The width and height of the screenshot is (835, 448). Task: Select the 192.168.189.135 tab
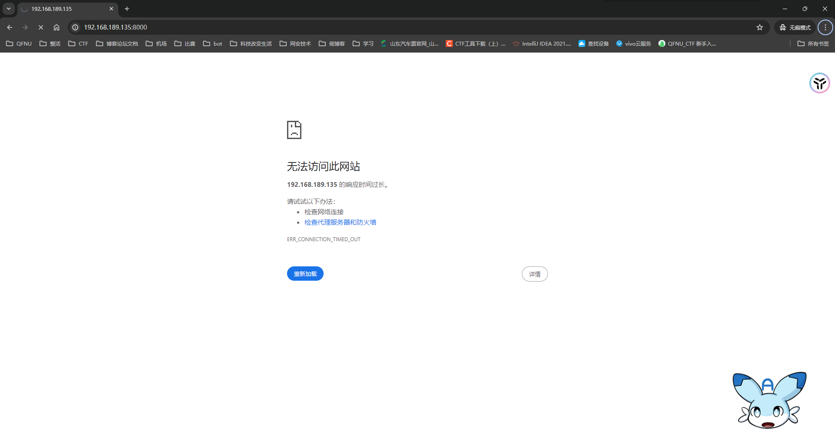pyautogui.click(x=65, y=9)
